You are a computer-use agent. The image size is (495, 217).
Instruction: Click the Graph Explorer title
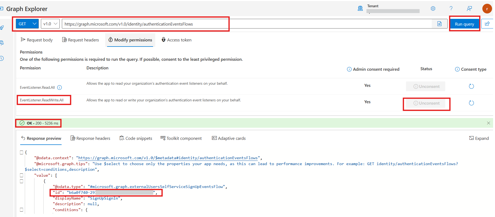tap(27, 9)
